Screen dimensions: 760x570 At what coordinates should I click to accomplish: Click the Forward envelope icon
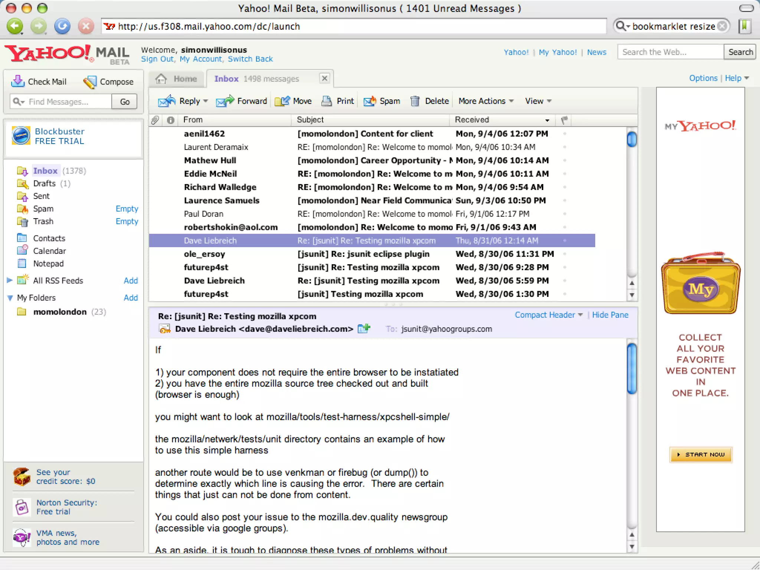[225, 101]
